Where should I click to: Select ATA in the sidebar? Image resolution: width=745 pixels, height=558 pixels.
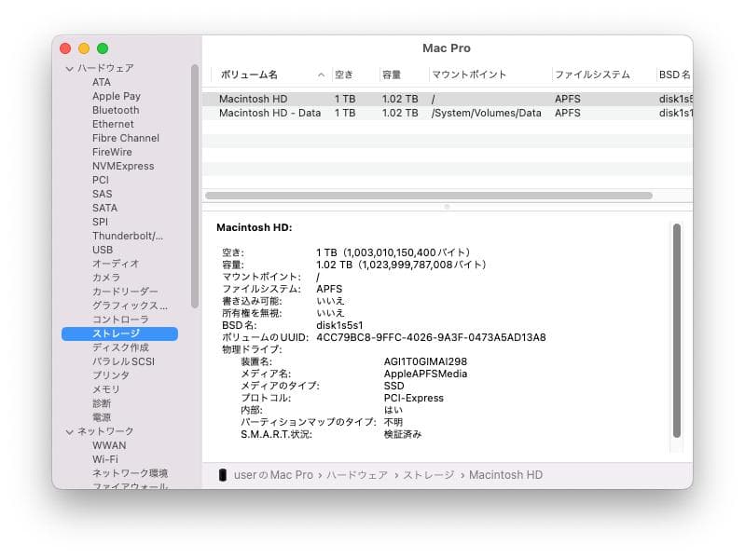(102, 82)
